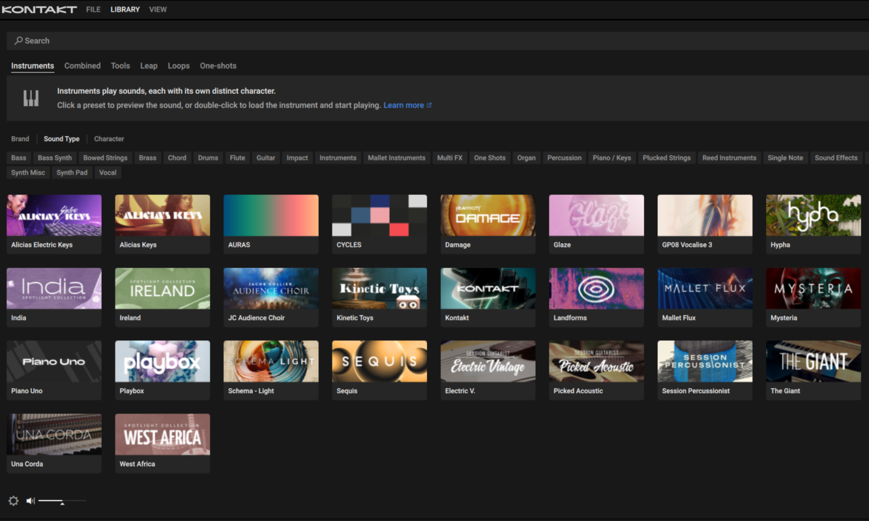This screenshot has width=869, height=521.
Task: Open the VIEW menu
Action: tap(158, 10)
